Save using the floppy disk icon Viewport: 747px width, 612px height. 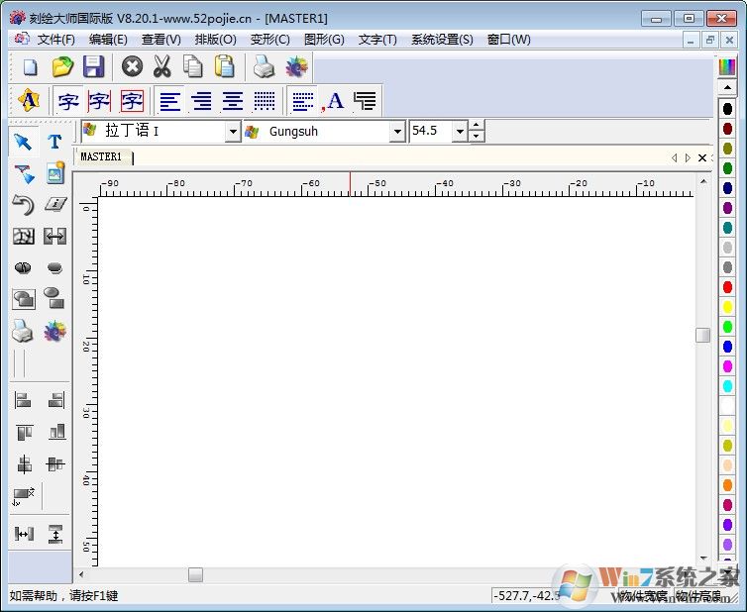click(93, 67)
